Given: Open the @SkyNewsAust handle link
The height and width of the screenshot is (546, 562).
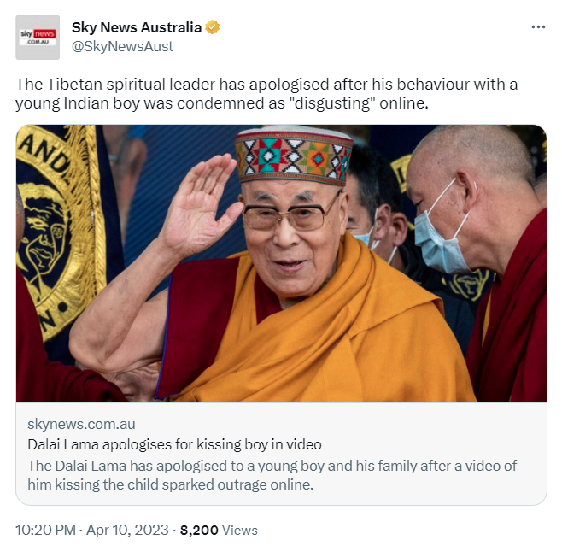Looking at the screenshot, I should (x=122, y=46).
